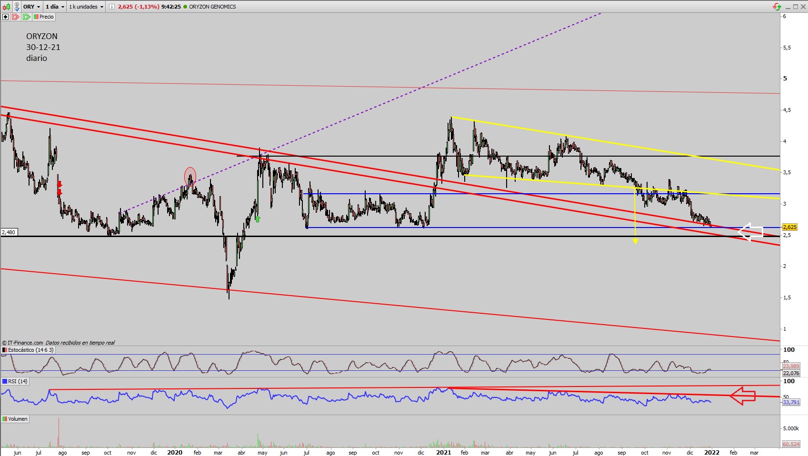Click the green import arrow icon
808x456 pixels.
click(27, 17)
